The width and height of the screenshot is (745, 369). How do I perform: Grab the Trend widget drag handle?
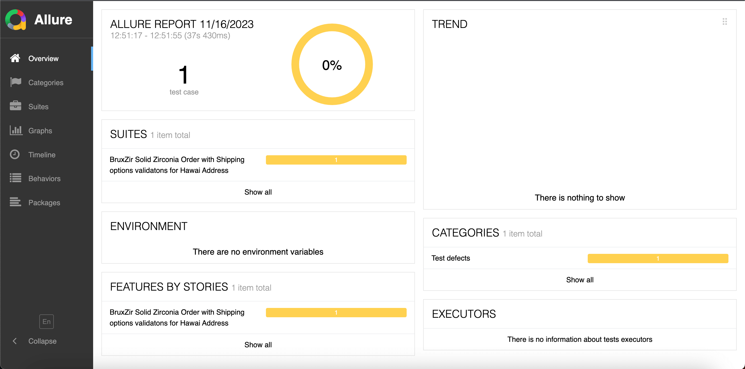click(x=725, y=22)
